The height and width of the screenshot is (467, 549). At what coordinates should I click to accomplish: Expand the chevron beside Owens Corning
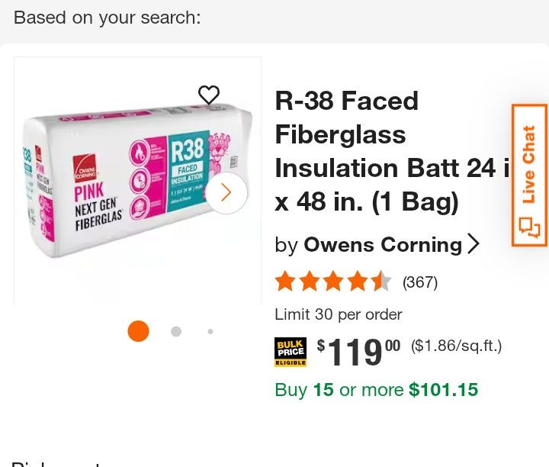(x=474, y=244)
